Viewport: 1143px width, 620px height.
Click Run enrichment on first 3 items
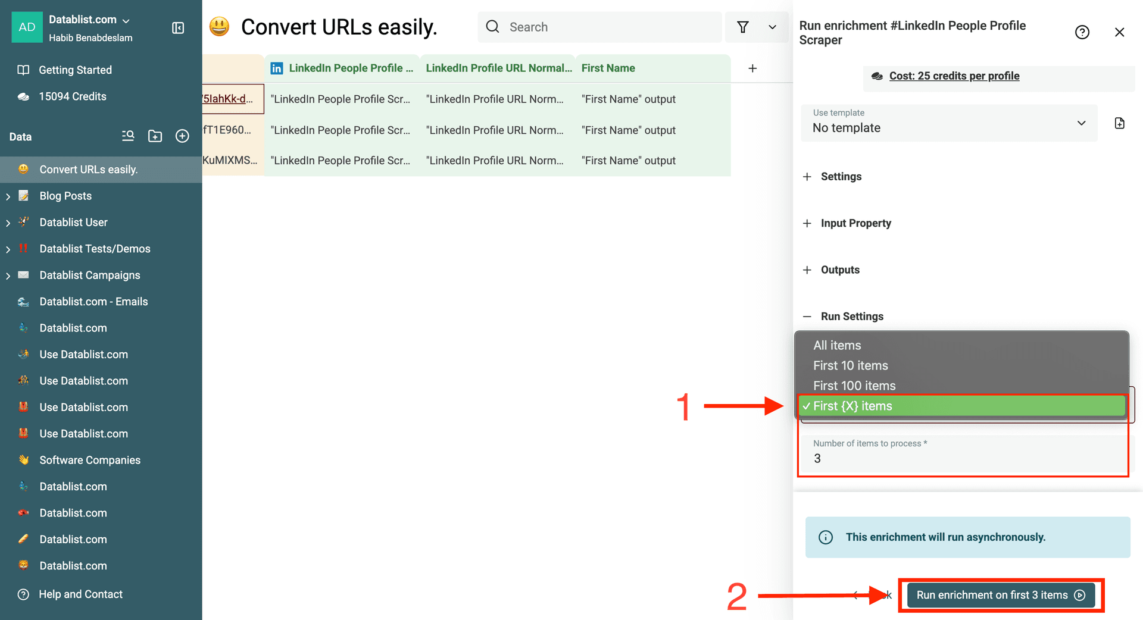point(1000,595)
